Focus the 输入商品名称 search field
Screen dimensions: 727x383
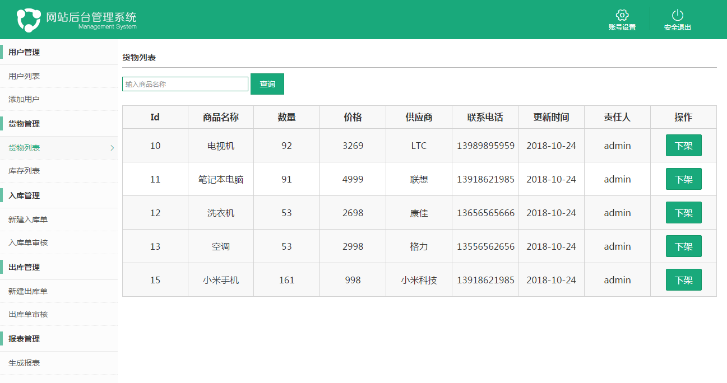click(185, 84)
